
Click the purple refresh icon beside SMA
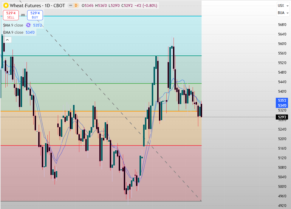28,25
